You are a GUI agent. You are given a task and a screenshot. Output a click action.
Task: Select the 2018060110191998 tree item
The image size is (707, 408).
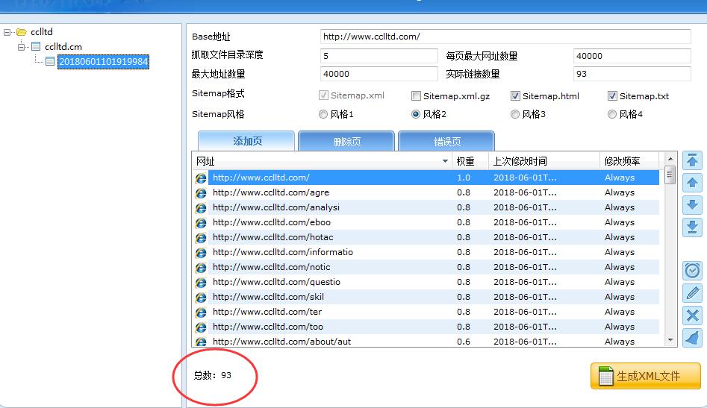click(103, 62)
